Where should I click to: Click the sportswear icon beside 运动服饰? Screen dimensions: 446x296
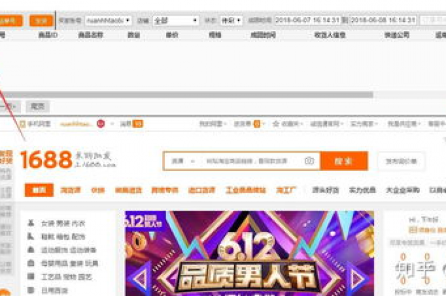pyautogui.click(x=31, y=250)
